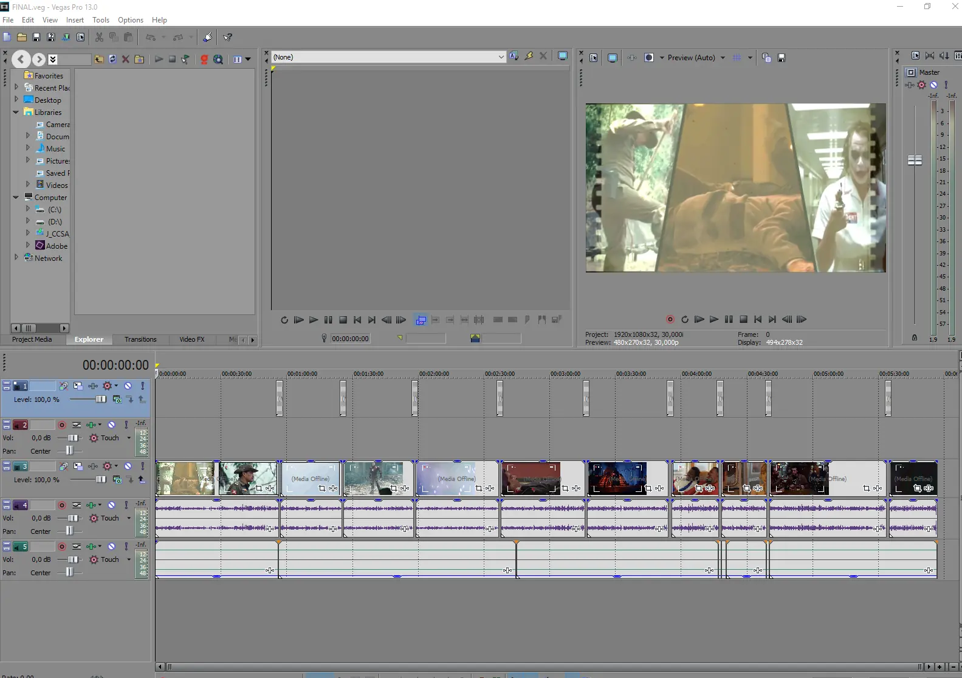Open Project Video Properties in preview window

pos(594,58)
